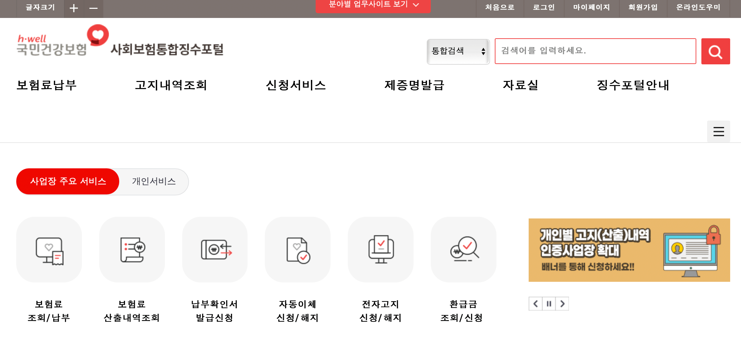Open 전자고지 신청/해지 service icon
Image resolution: width=741 pixels, height=337 pixels.
point(380,250)
